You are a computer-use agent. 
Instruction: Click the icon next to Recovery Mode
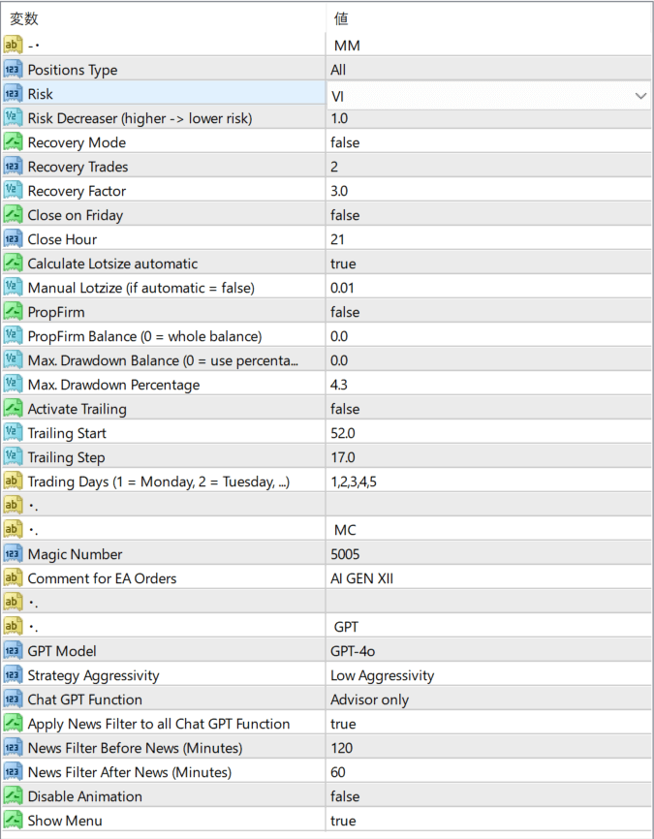[13, 142]
